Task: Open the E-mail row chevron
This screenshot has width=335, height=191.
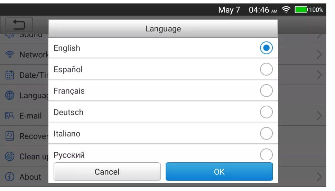Action: click(319, 116)
